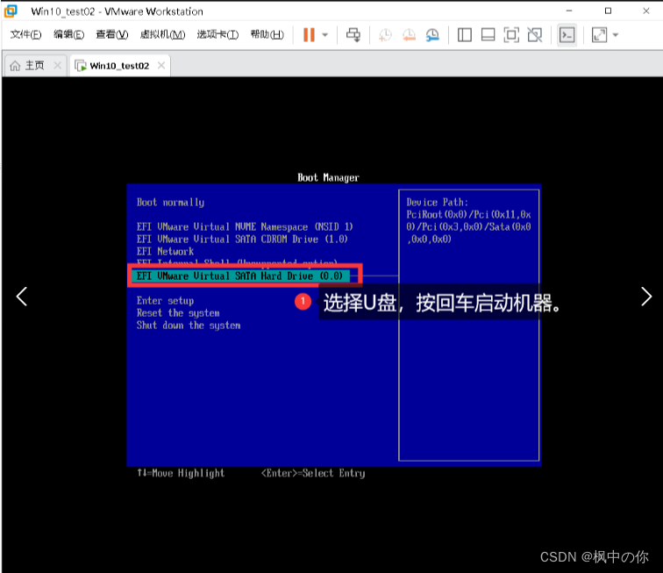
Task: Click the console view icon
Action: pos(567,35)
